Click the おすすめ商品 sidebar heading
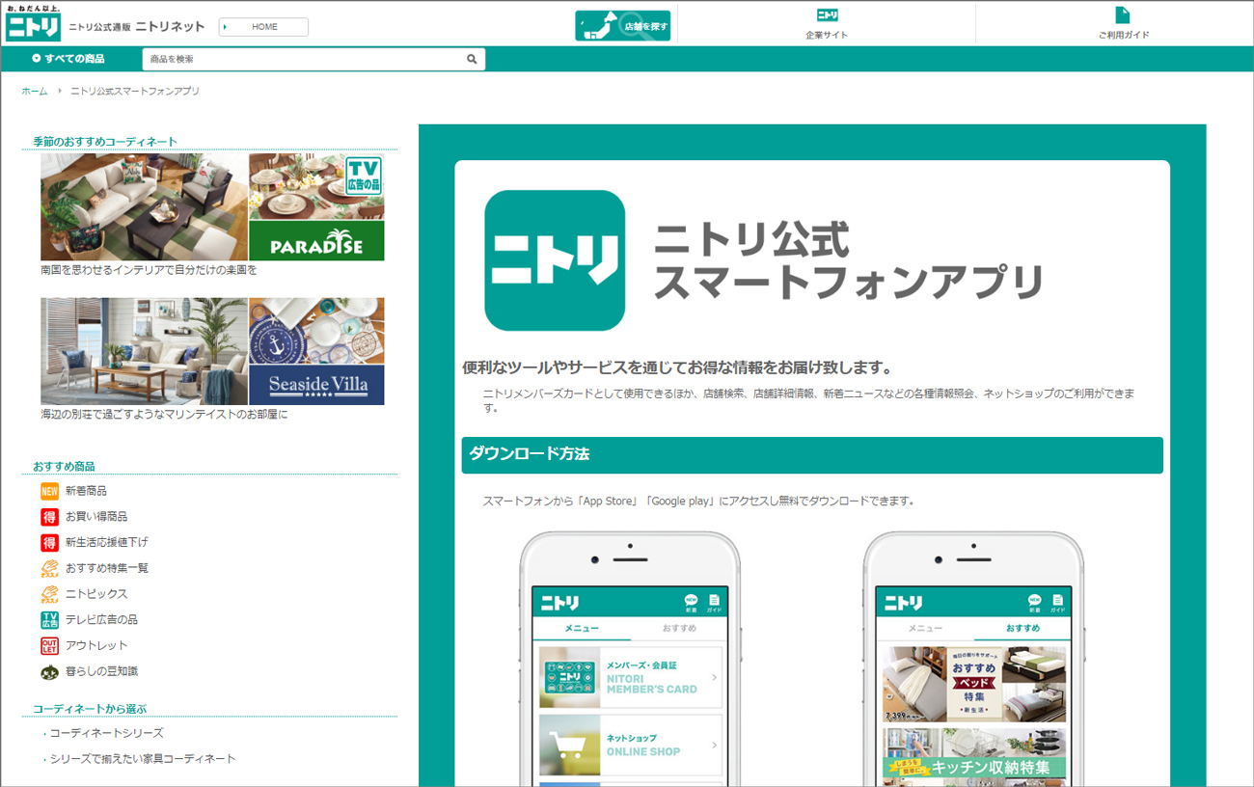 pos(64,467)
